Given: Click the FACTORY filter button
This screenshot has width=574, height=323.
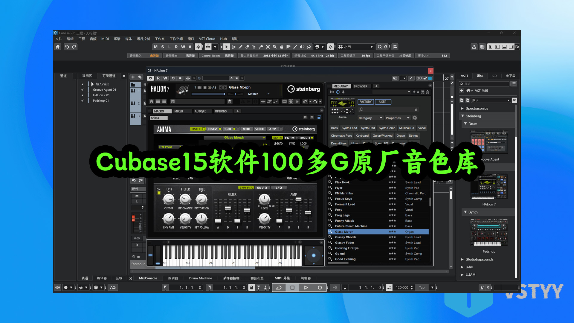Looking at the screenshot, I should point(365,102).
